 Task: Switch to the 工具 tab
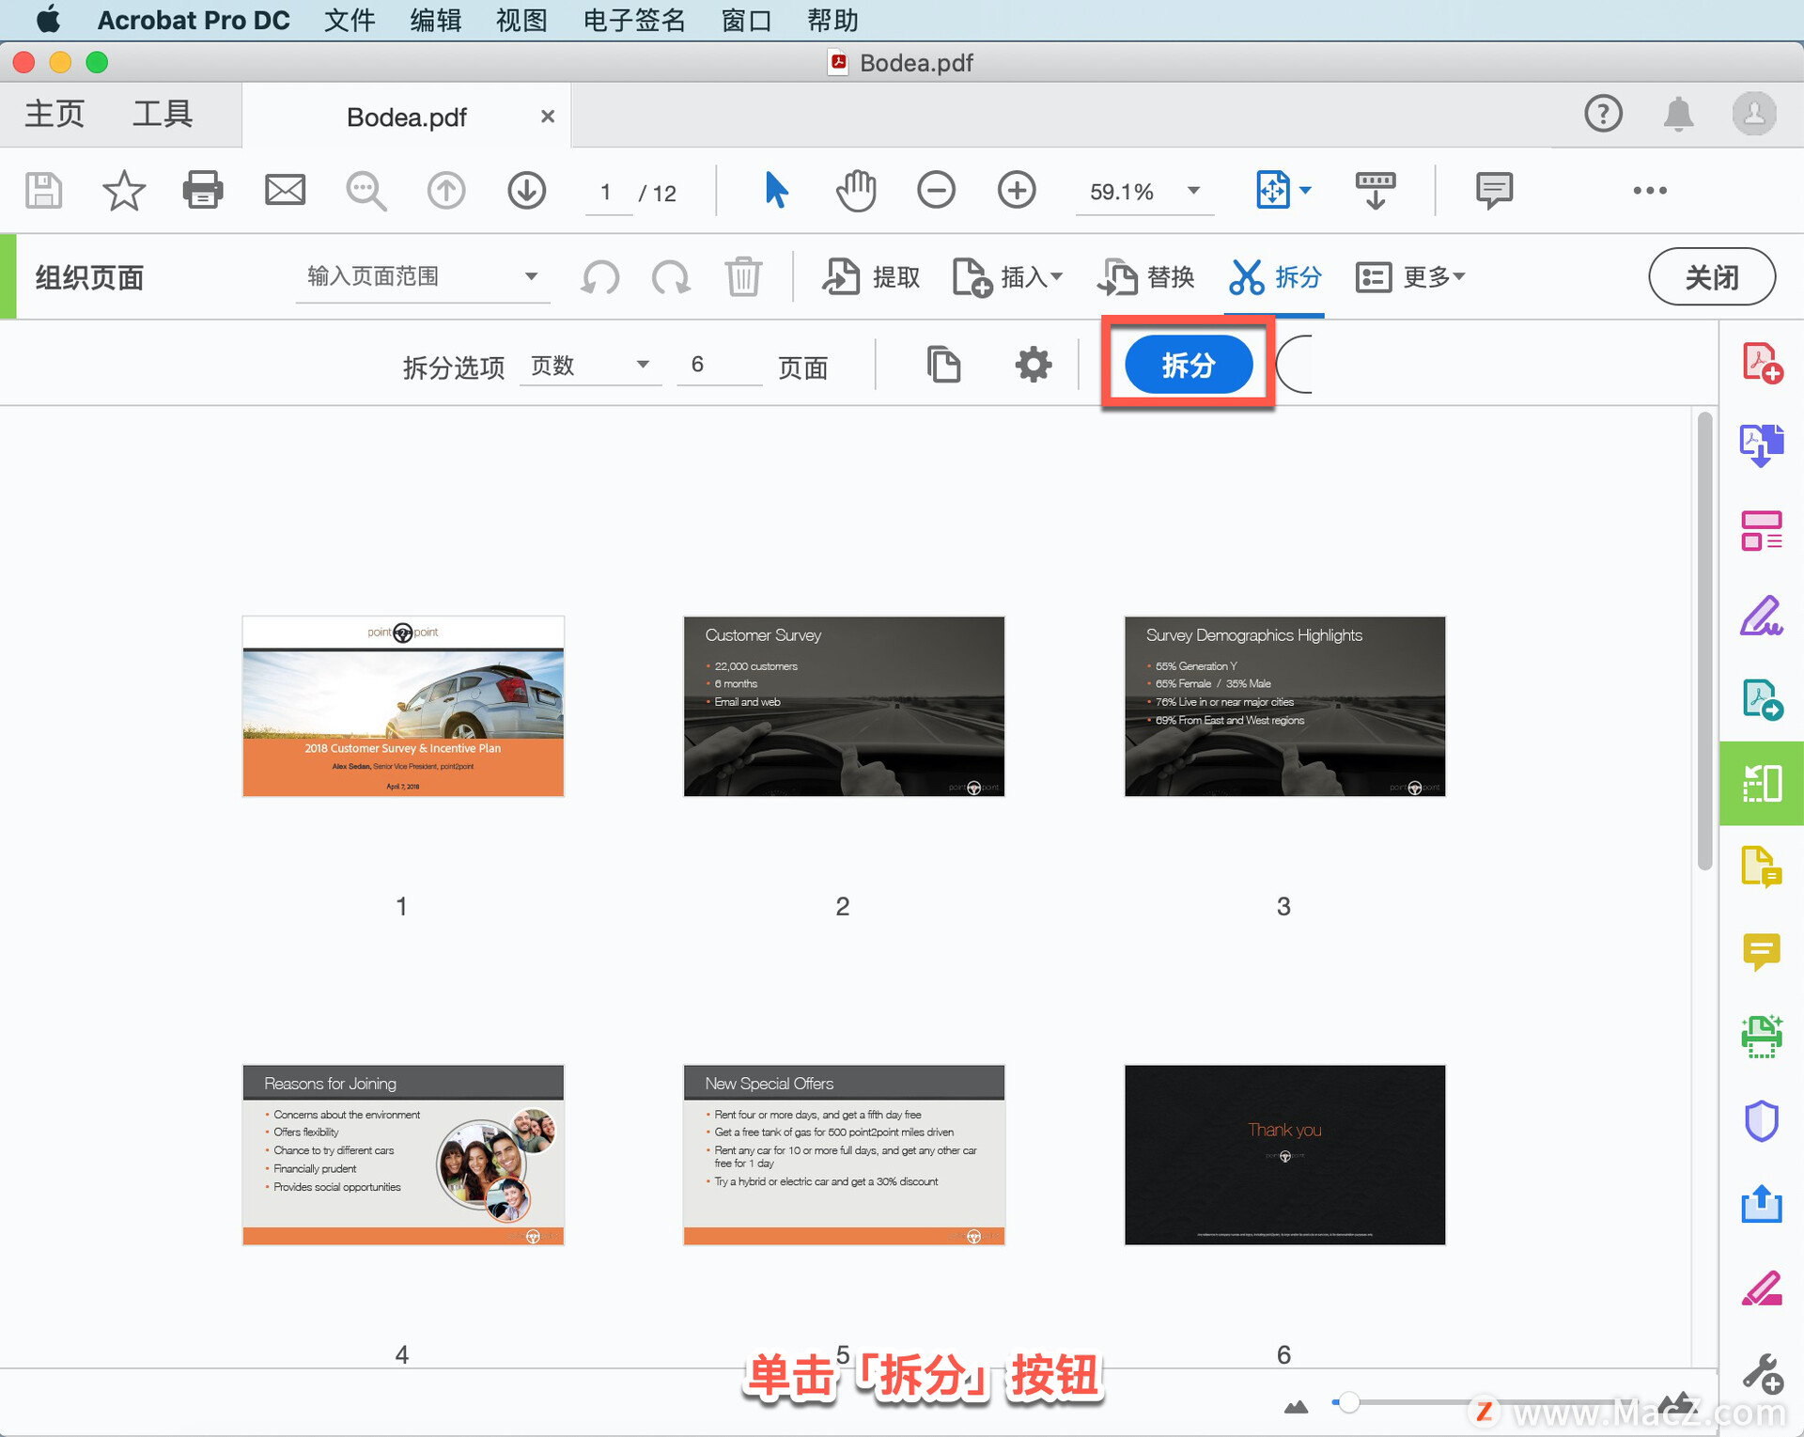(162, 115)
